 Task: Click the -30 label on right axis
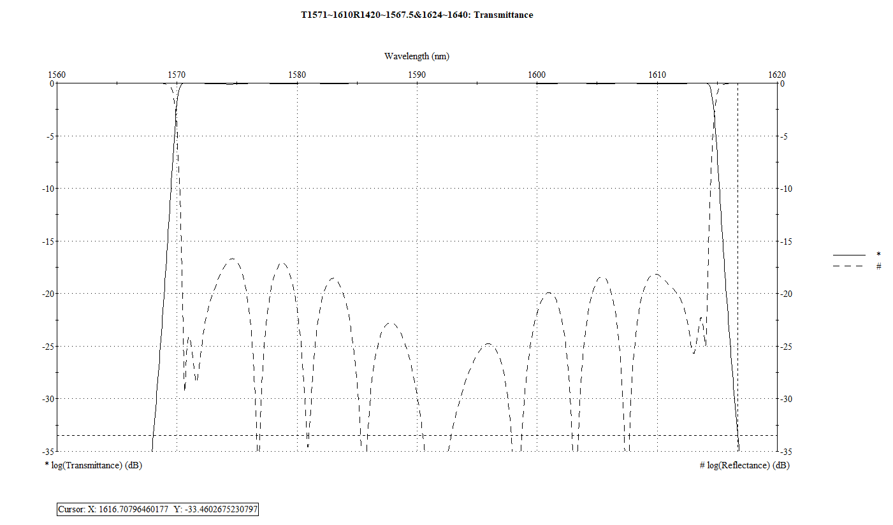787,399
